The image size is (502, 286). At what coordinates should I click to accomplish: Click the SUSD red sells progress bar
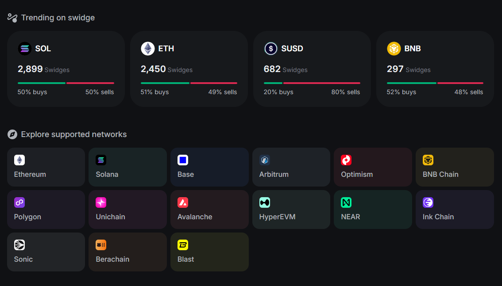[x=322, y=83]
